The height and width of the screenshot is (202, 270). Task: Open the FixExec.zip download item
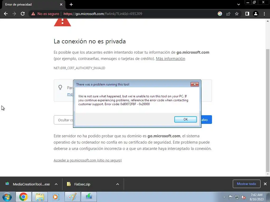pos(82,184)
